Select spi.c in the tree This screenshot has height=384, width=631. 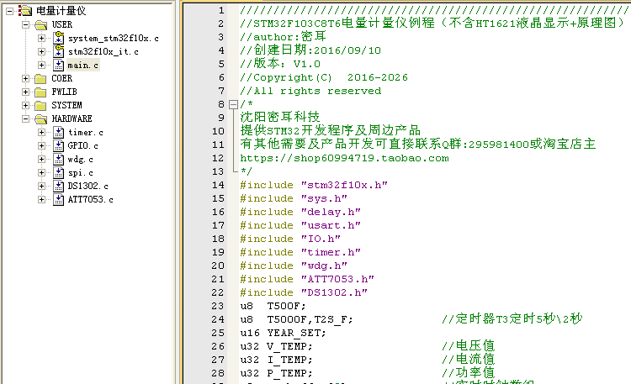pyautogui.click(x=81, y=173)
